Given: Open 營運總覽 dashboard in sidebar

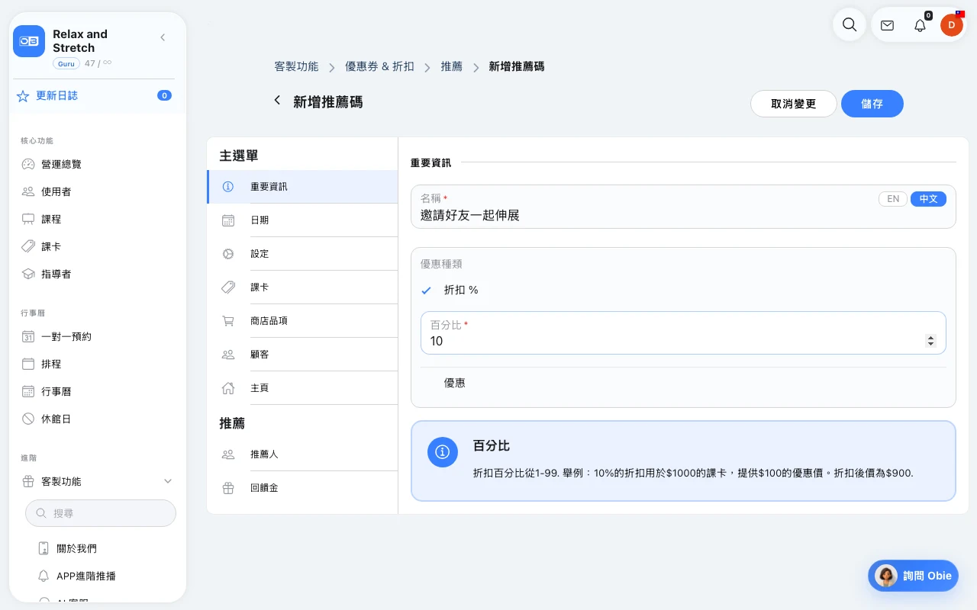Looking at the screenshot, I should click(61, 164).
